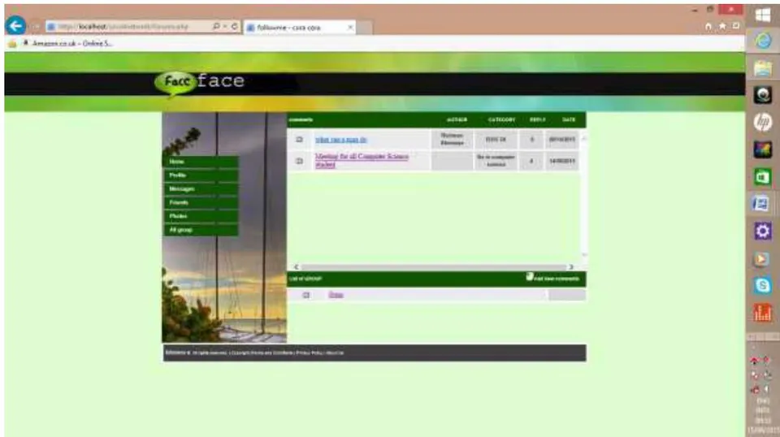Open the All group sidebar menu item
This screenshot has width=780, height=437.
tap(201, 230)
